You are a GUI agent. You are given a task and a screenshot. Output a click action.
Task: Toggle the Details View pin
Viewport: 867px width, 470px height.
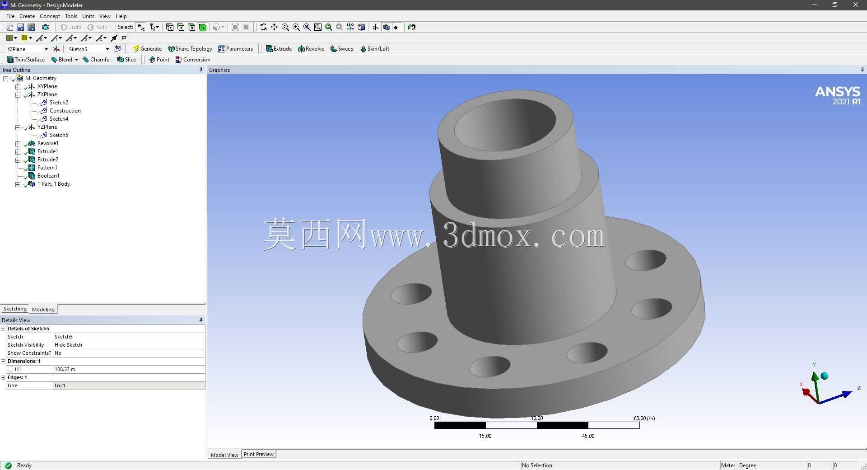(201, 320)
